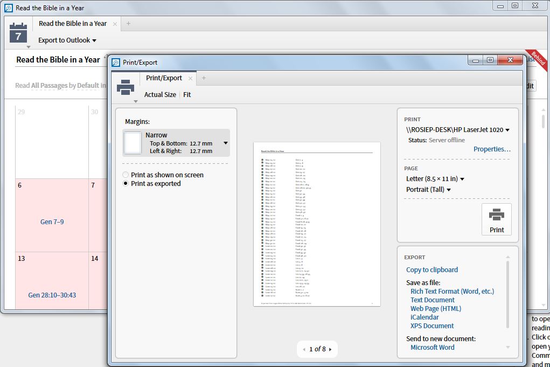Send to new Microsoft Word document
550x367 pixels.
[432, 348]
